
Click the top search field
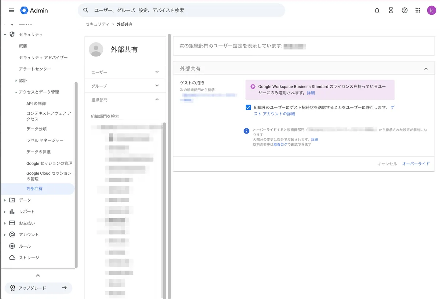[181, 10]
